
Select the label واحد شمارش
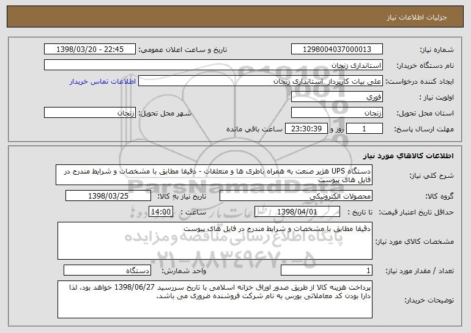tap(184, 271)
